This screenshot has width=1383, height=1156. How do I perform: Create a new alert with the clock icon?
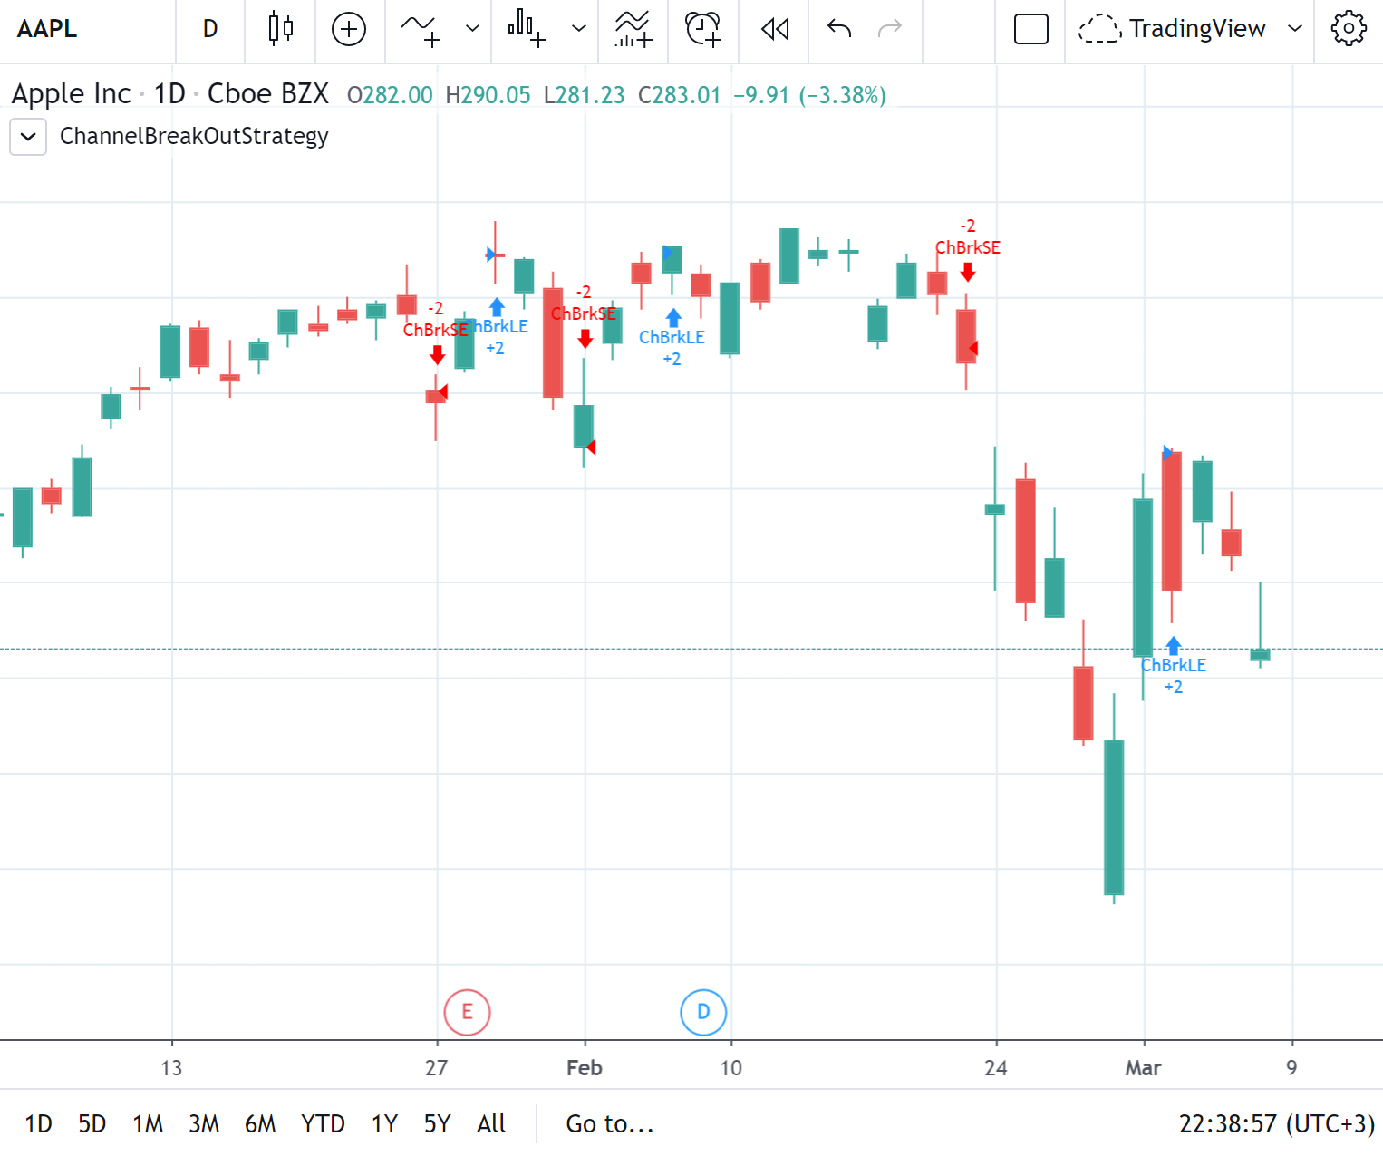tap(702, 30)
